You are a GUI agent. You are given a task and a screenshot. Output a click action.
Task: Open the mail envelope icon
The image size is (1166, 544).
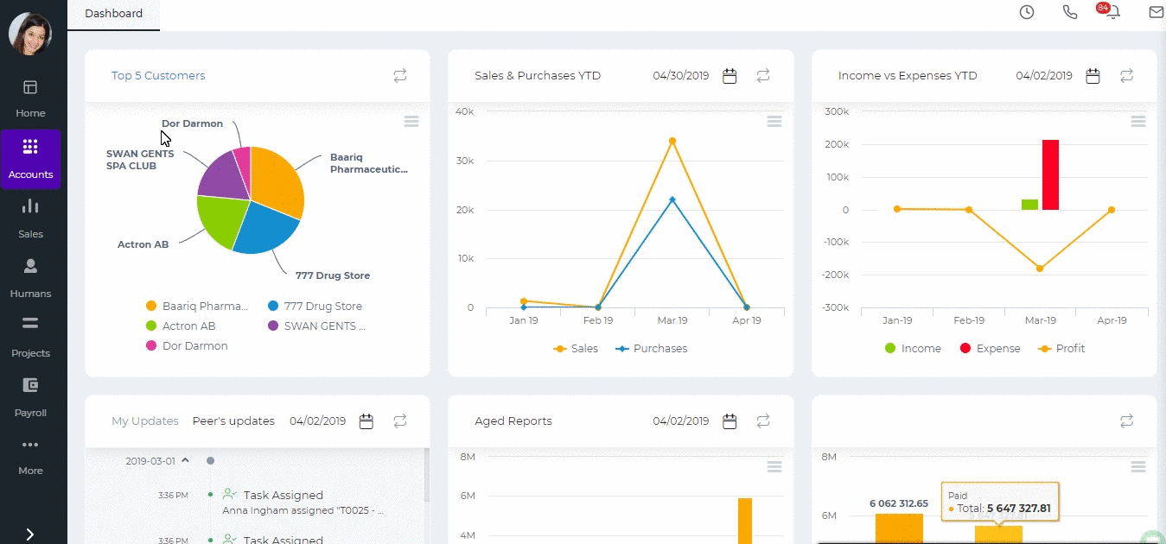(x=1156, y=12)
